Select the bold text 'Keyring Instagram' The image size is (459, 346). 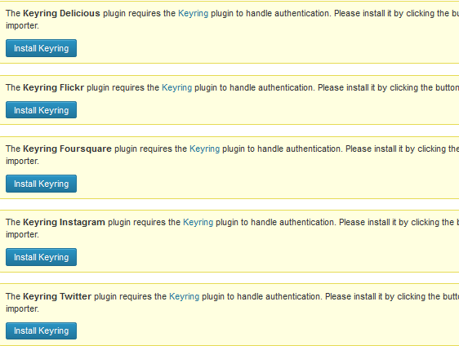tap(64, 223)
